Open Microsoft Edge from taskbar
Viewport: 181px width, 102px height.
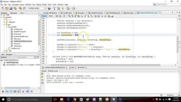[68, 99]
